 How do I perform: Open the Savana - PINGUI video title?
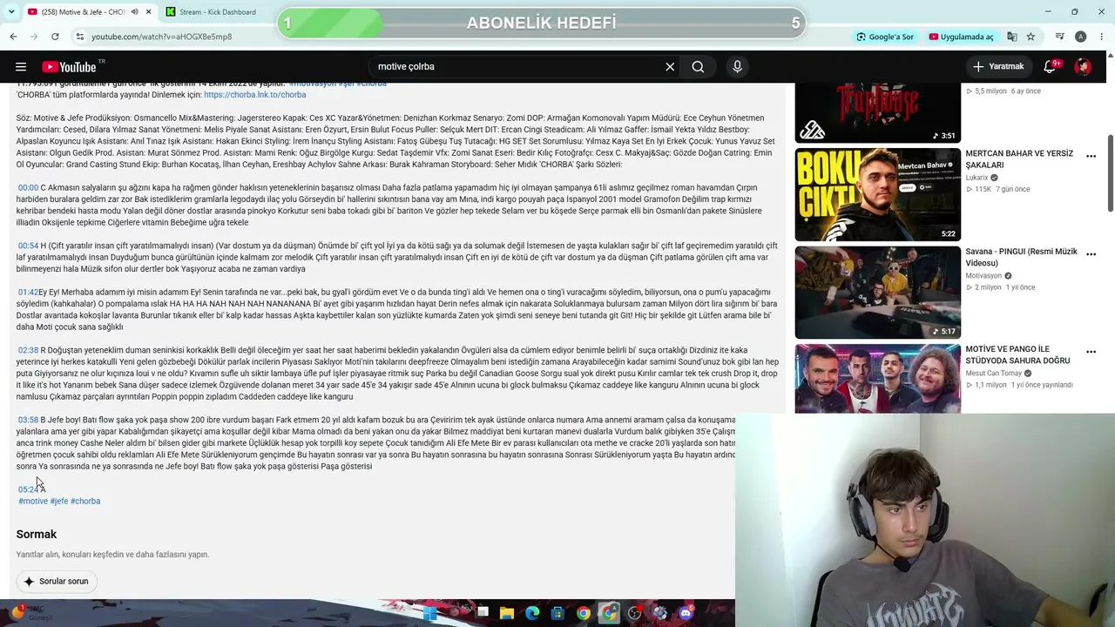point(1021,257)
